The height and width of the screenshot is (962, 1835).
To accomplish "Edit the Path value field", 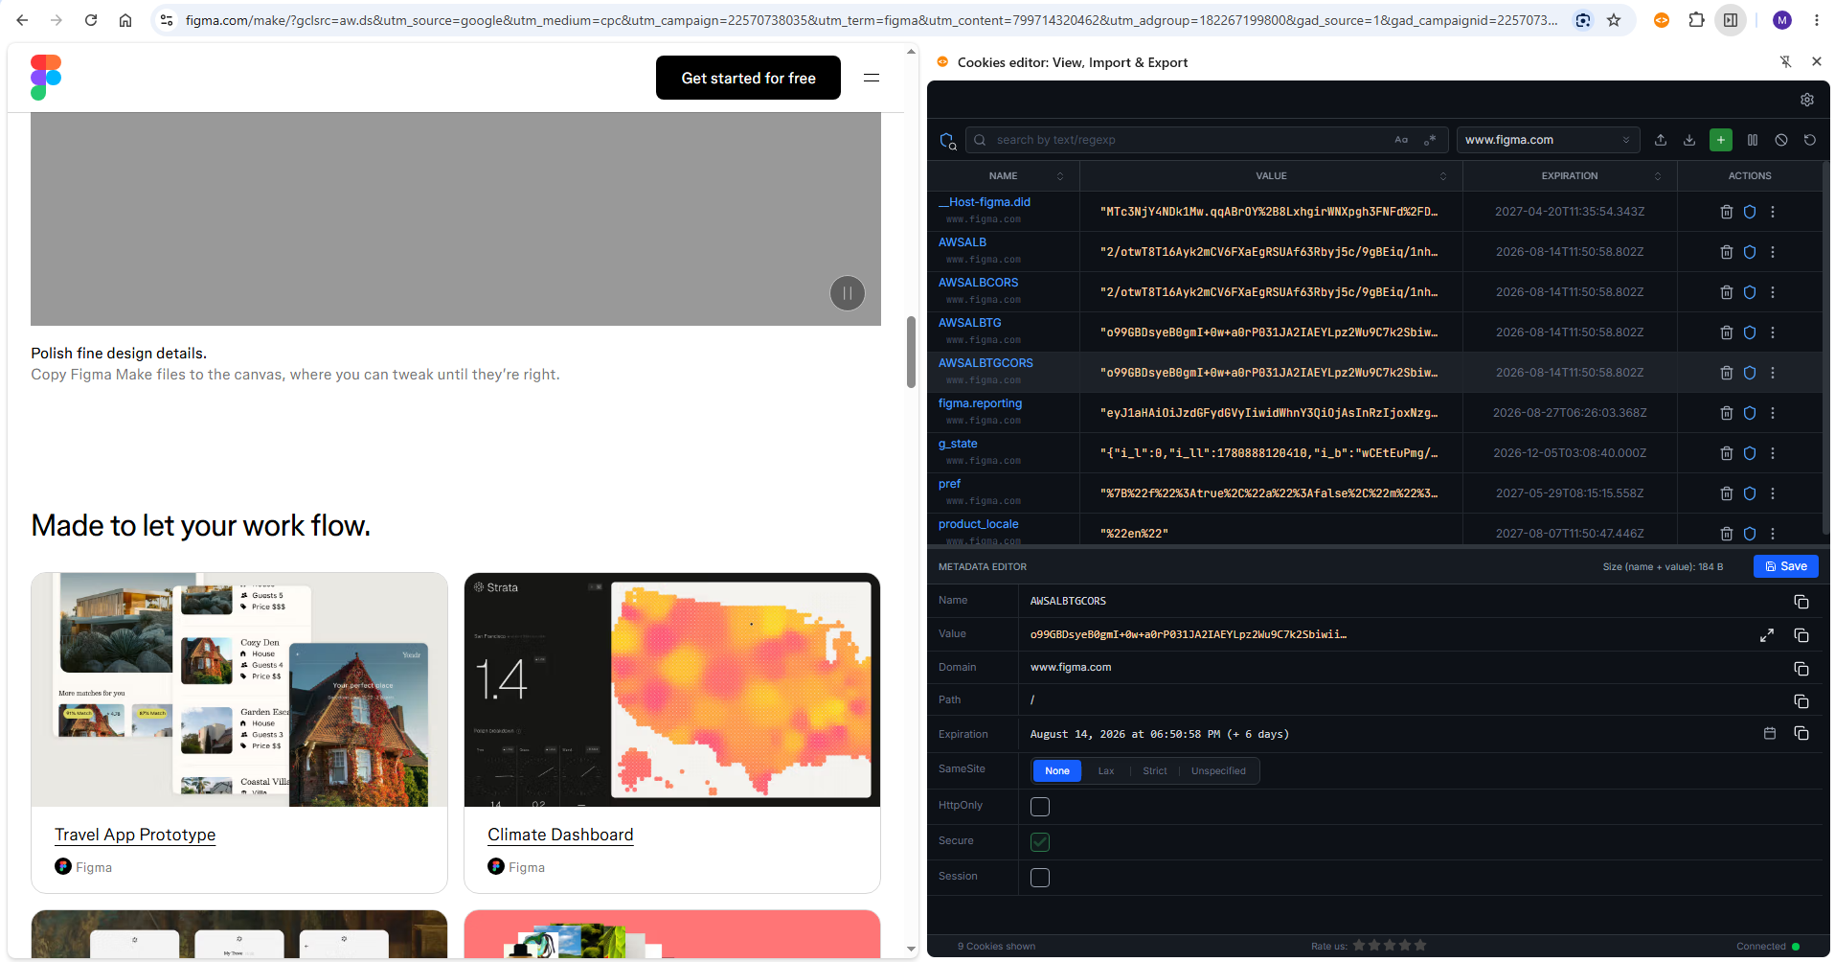I will tap(1403, 700).
